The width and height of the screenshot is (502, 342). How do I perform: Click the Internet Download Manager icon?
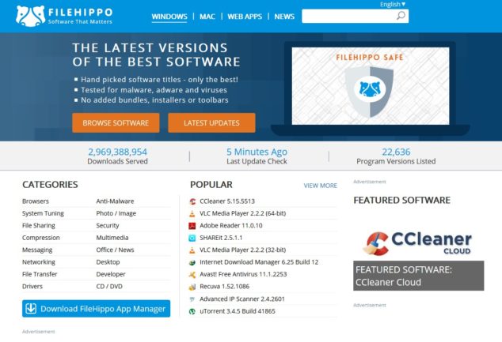coord(192,262)
